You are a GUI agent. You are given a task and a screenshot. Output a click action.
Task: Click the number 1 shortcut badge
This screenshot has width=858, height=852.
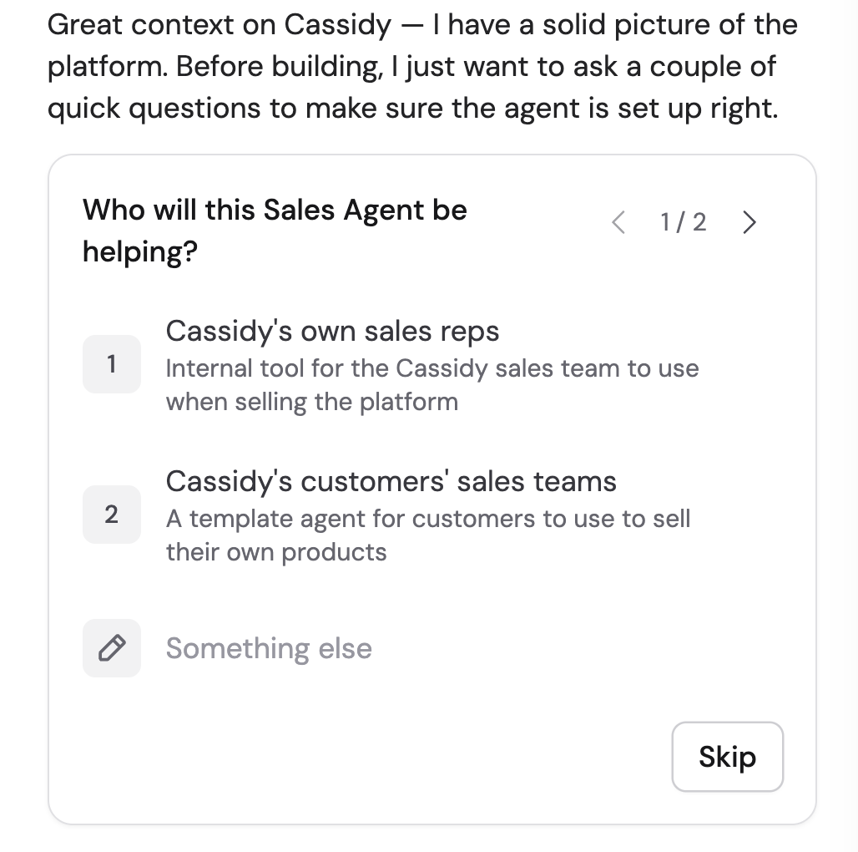click(111, 364)
